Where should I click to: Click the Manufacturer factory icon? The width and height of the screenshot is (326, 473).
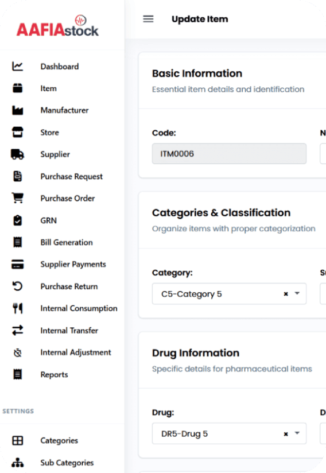[x=17, y=110]
